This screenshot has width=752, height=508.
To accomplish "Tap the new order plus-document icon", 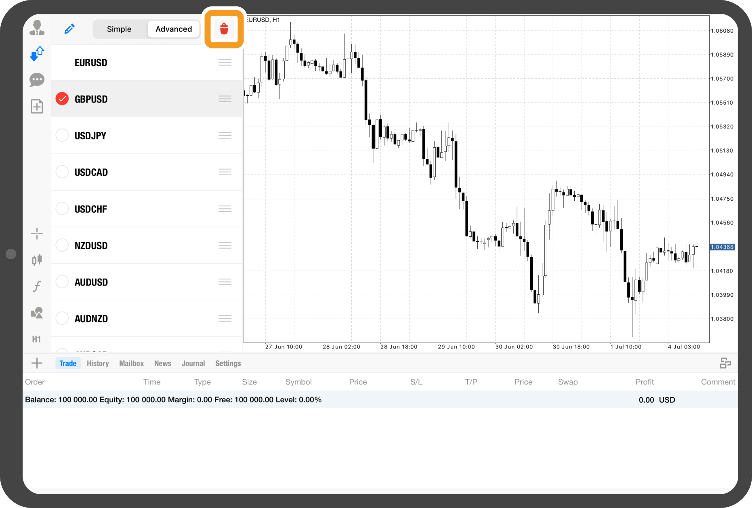I will [37, 107].
